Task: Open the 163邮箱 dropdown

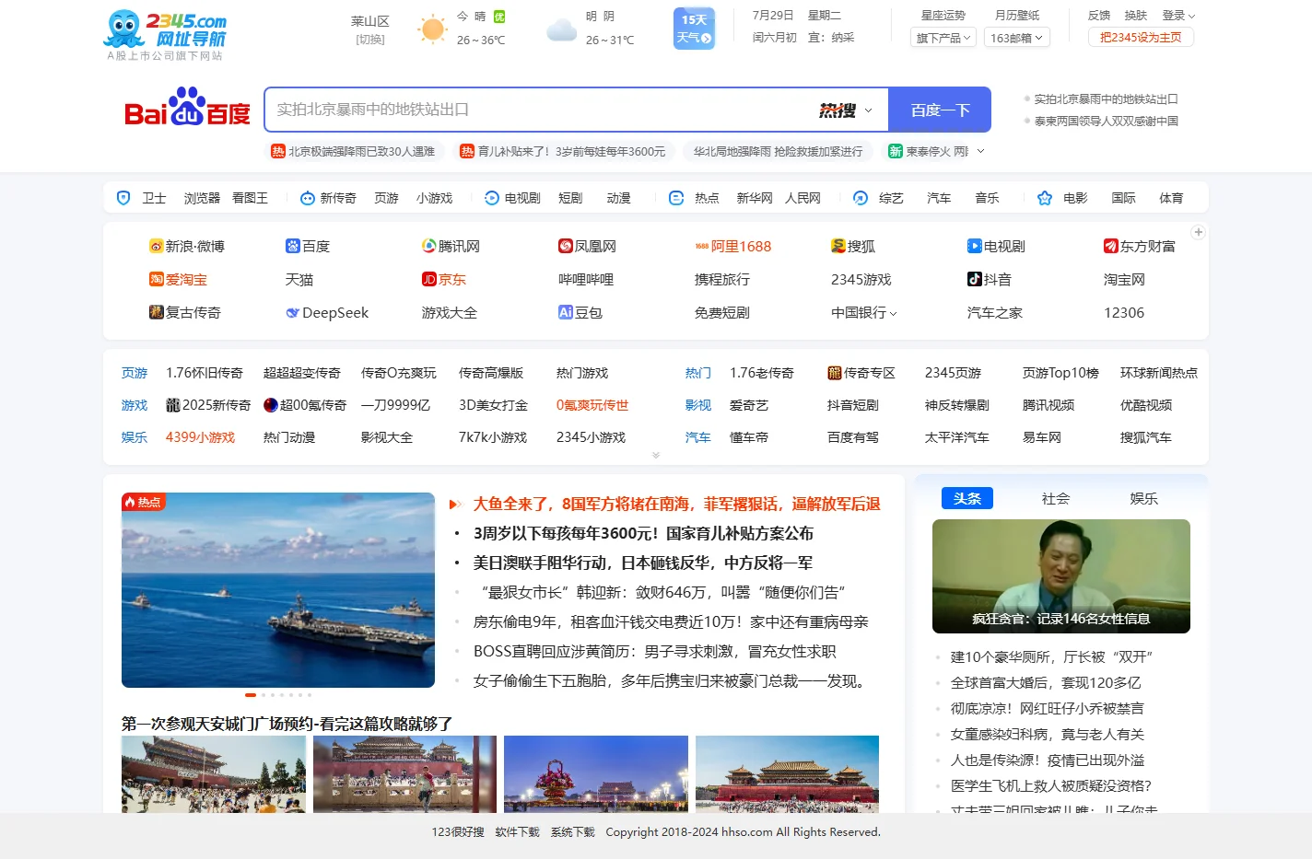Action: (1016, 38)
